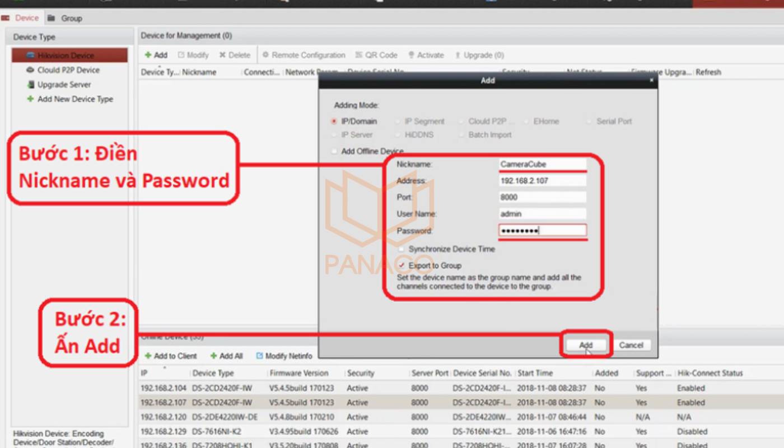Click the QR Code toolbar icon
This screenshot has height=448, width=784.
click(x=359, y=55)
